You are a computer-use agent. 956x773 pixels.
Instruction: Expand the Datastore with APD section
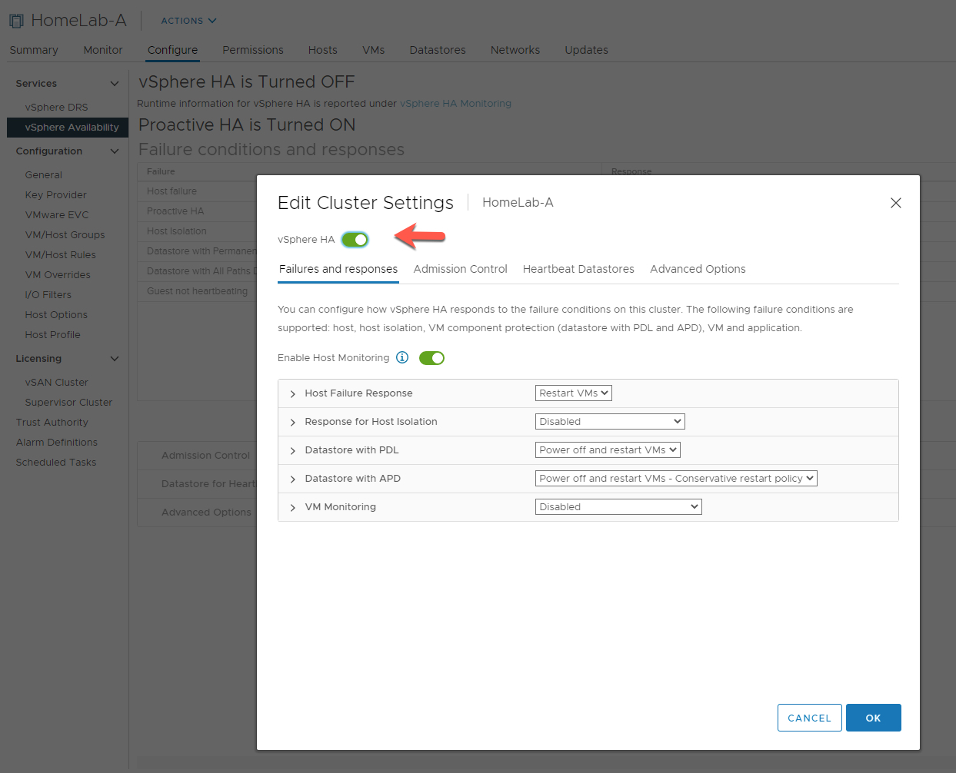[291, 478]
